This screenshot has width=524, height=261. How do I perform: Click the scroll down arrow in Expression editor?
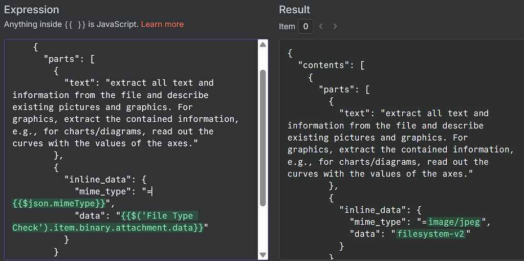coord(263,255)
